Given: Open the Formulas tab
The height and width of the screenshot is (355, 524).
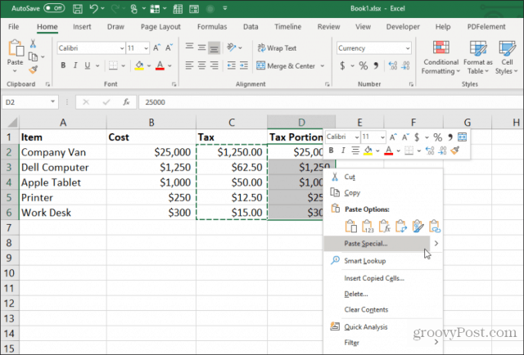Looking at the screenshot, I should tap(212, 27).
